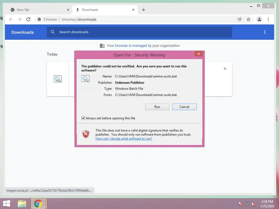Close the Security Warning dialog with red X

[199, 54]
